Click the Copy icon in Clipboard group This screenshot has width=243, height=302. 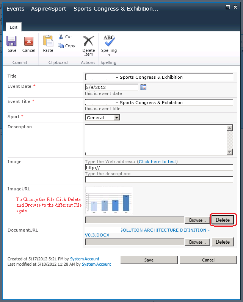pyautogui.click(x=61, y=46)
